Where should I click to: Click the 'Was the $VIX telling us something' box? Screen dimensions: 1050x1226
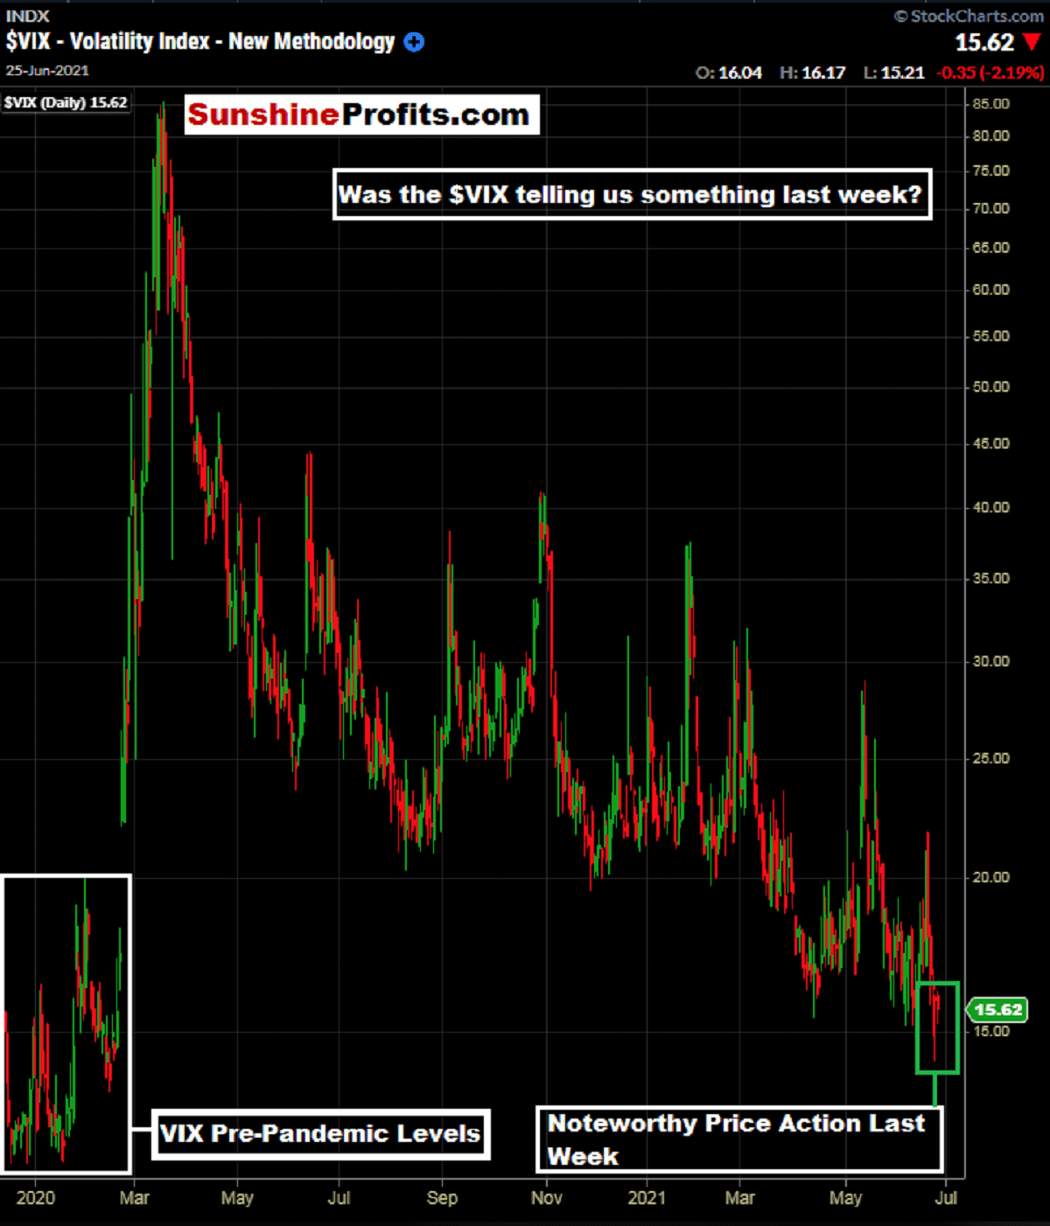tap(632, 194)
